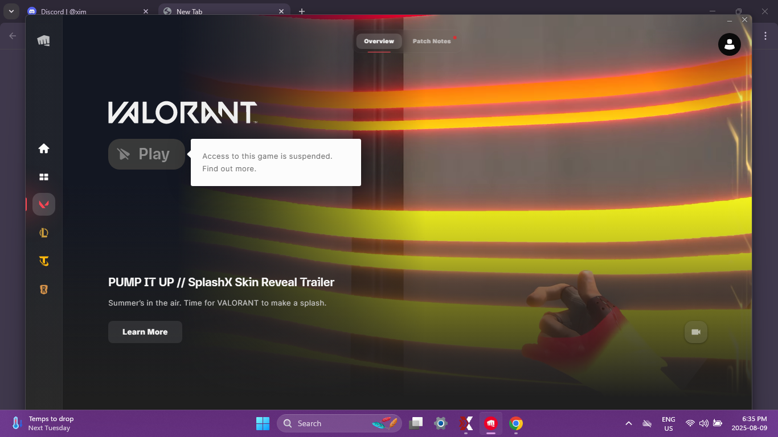Click the Wi-Fi tray icon
The image size is (778, 437).
690,423
